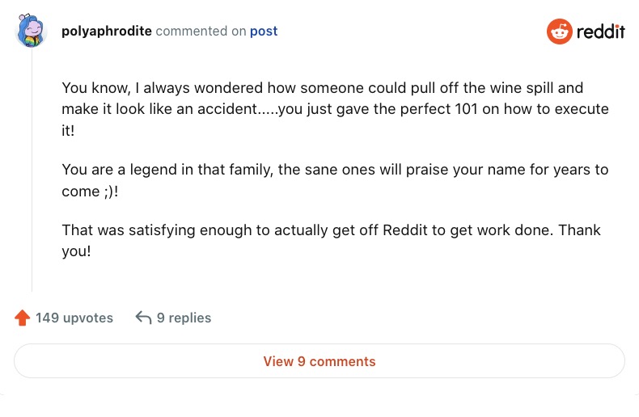Screen dimensions: 639x417
Task: Click the "commented on" header text
Action: 201,32
